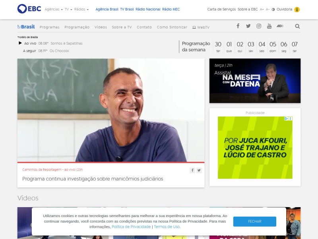Open Sonhos e Sapatilhas live program
The image size is (318, 239).
[x=66, y=43]
